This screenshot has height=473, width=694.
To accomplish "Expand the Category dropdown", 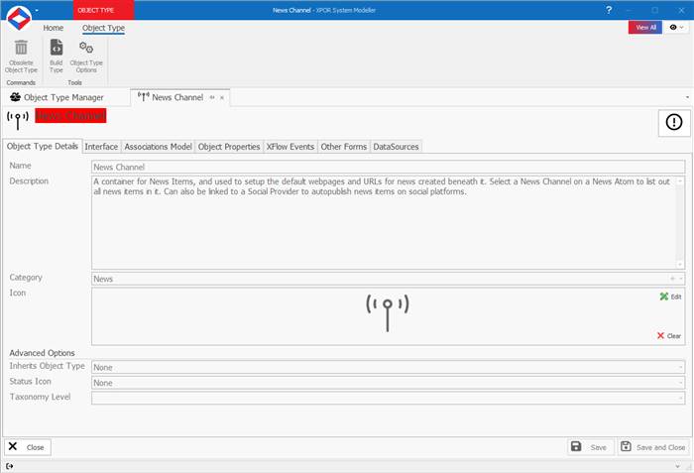I will [680, 280].
